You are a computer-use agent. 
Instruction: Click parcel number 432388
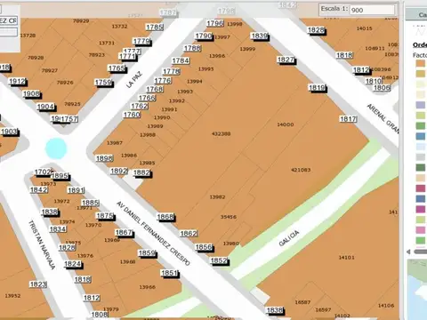pyautogui.click(x=221, y=133)
